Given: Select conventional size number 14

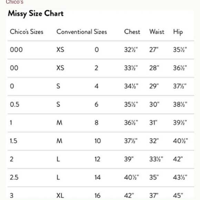Looking at the screenshot, I should (98, 178).
